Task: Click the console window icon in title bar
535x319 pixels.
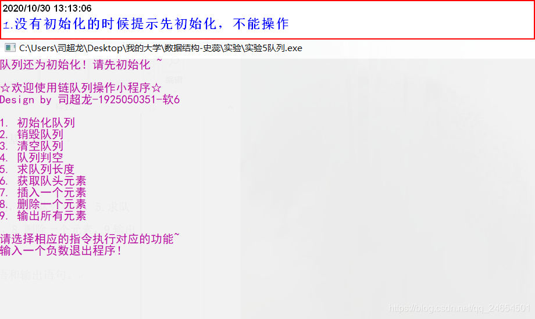Action: click(10, 48)
